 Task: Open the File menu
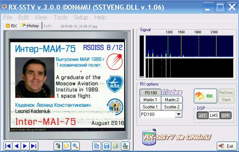point(8,18)
